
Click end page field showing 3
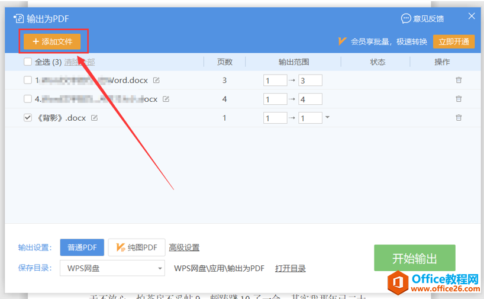pos(310,81)
